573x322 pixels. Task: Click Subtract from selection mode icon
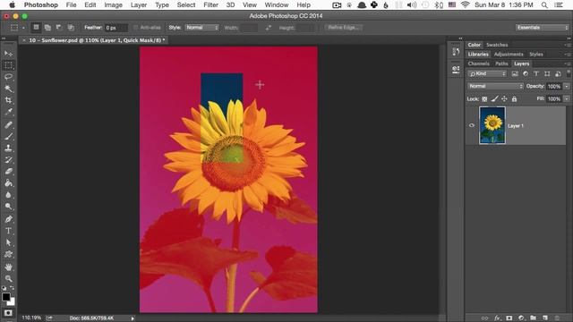(59, 28)
